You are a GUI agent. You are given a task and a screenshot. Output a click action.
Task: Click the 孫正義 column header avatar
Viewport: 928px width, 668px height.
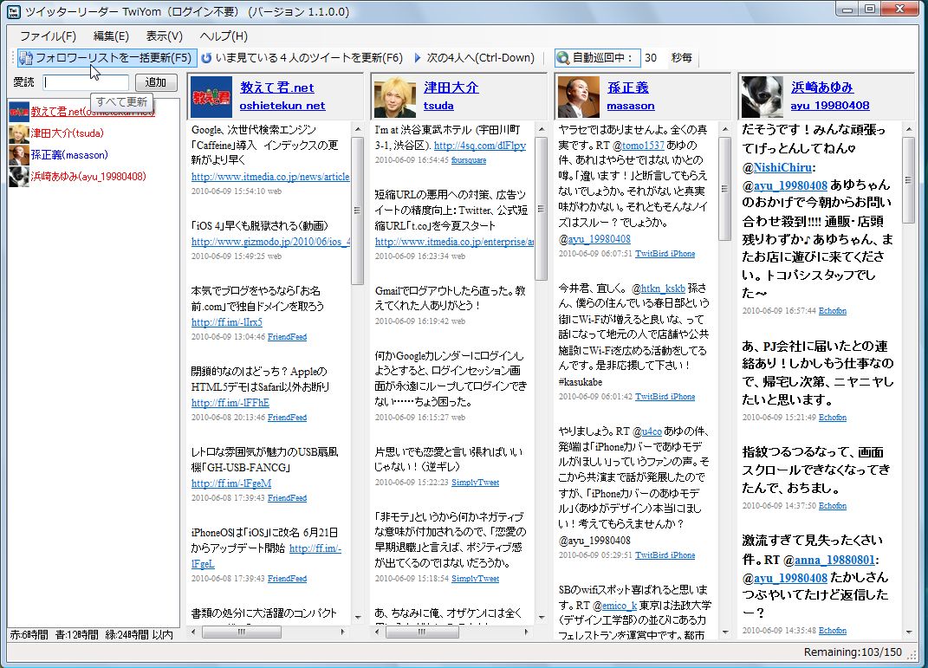(579, 97)
